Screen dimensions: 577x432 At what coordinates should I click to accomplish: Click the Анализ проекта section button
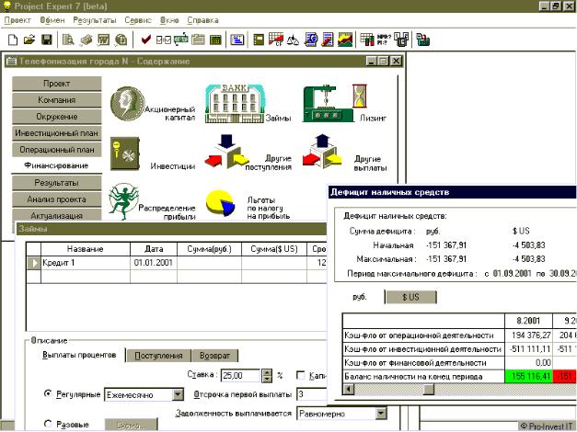(x=57, y=199)
